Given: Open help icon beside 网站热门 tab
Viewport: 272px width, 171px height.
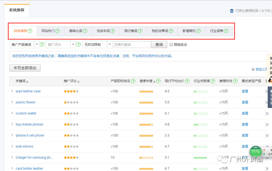Looking at the screenshot, I should click(x=58, y=31).
